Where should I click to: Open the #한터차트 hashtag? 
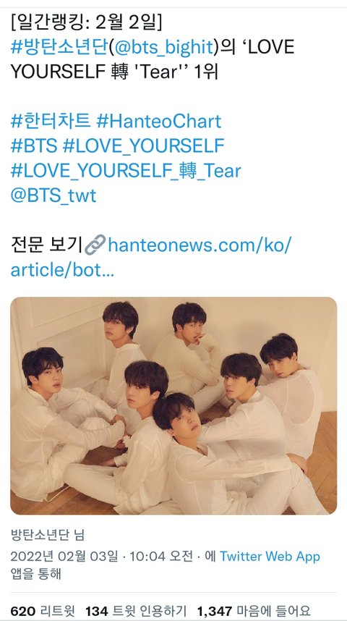[x=51, y=122]
